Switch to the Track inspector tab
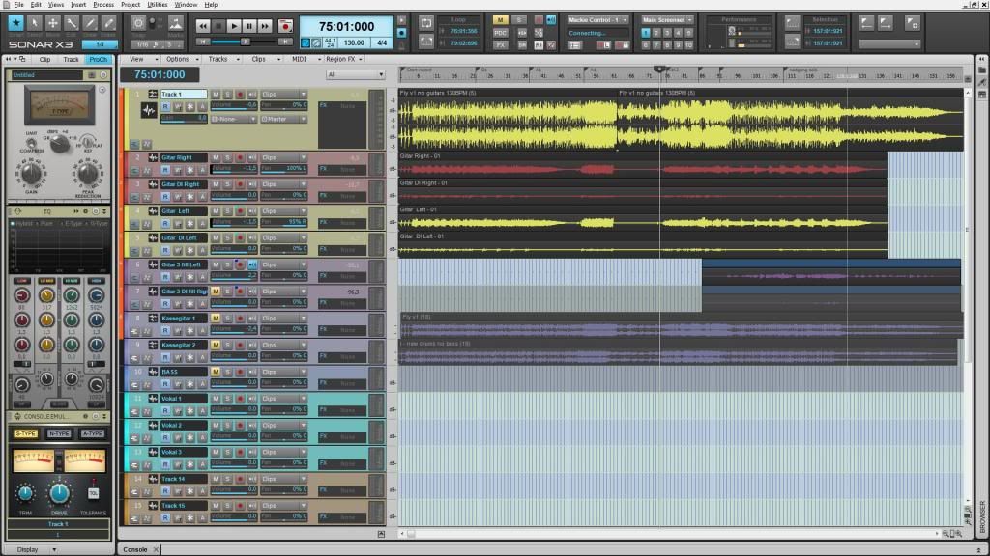The height and width of the screenshot is (556, 990). [x=72, y=59]
